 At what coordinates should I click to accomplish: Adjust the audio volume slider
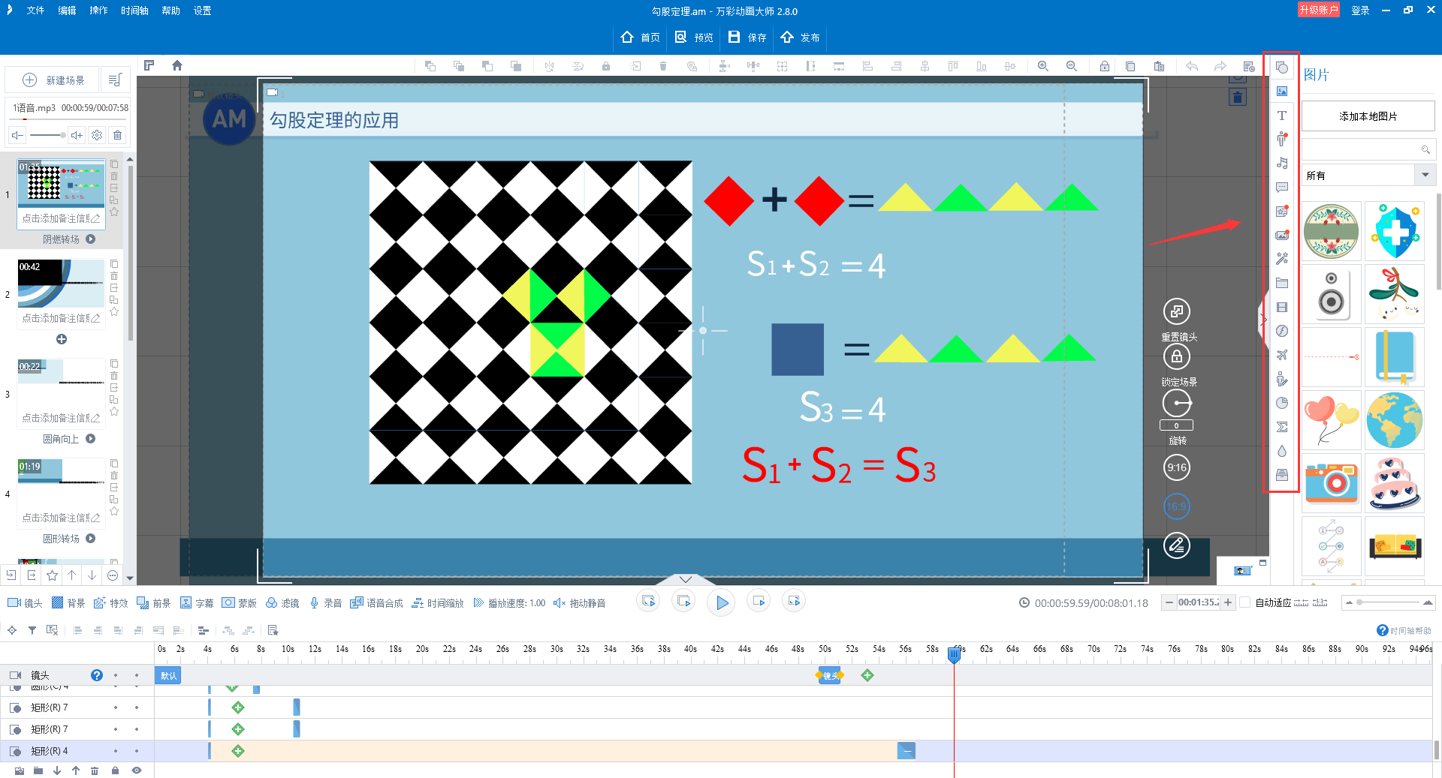click(x=48, y=135)
